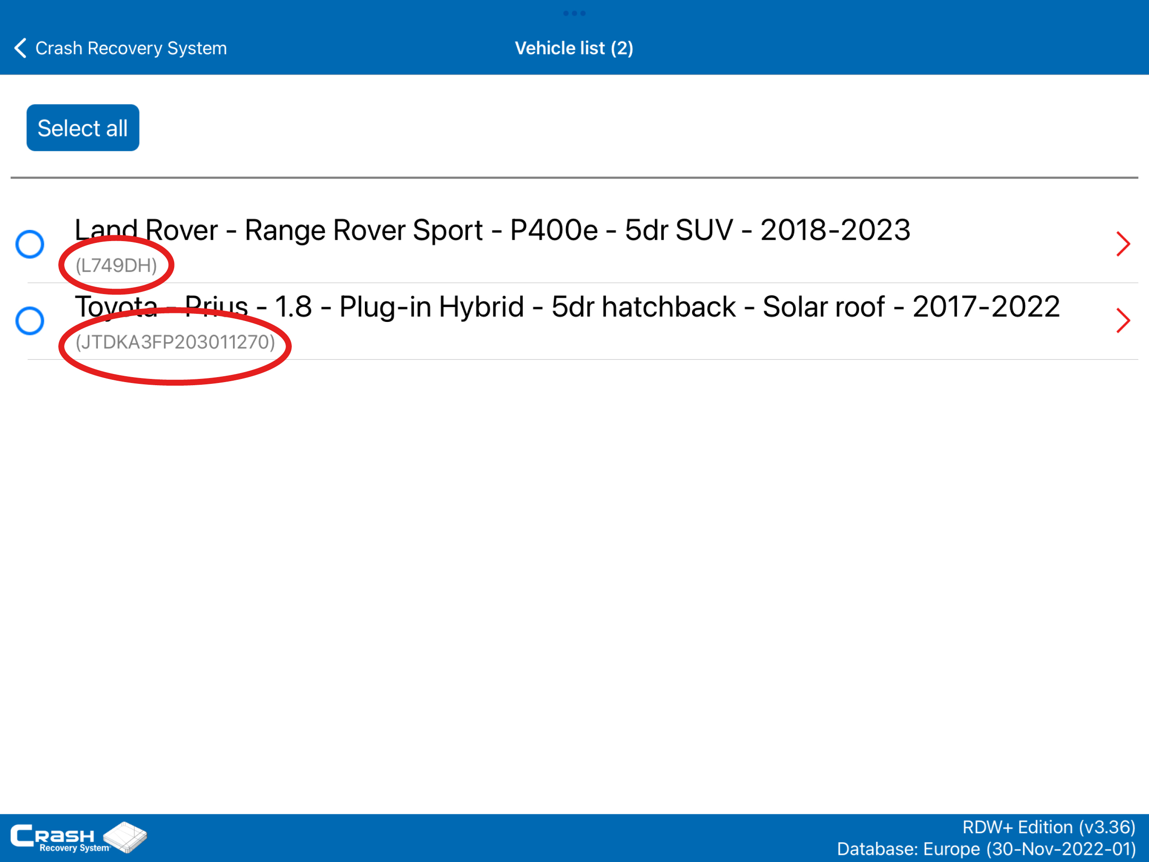Go back to Crash Recovery System
The width and height of the screenshot is (1149, 862).
tap(120, 48)
